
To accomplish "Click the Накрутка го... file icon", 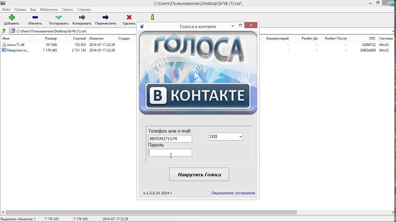I will tap(4, 50).
